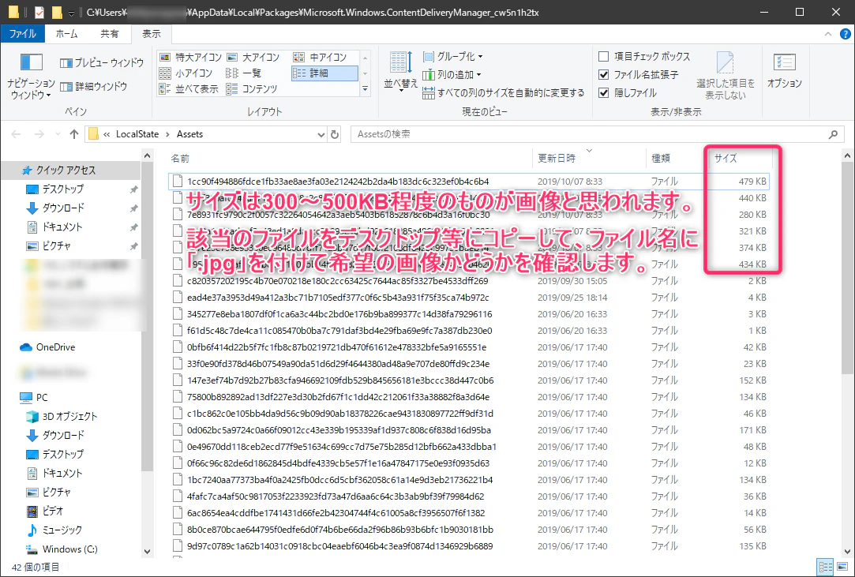Select file 345277e8eba1807df0f1ca6a3c44bc2bd...
Image resolution: width=855 pixels, height=577 pixels.
pos(468,314)
